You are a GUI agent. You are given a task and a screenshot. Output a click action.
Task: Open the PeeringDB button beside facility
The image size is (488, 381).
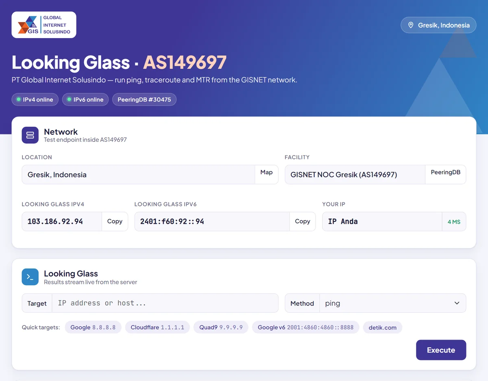coord(445,175)
